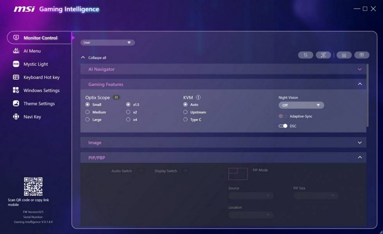Choose x2 Optix Scope magnification
The height and width of the screenshot is (234, 383).
128,112
